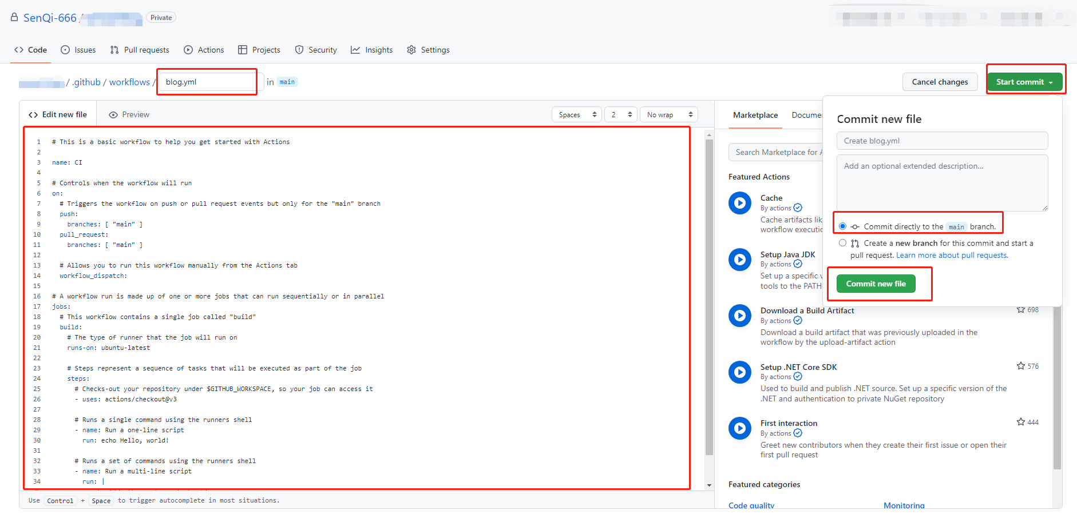Select the Marketplace tab
This screenshot has height=518, width=1077.
coord(755,115)
